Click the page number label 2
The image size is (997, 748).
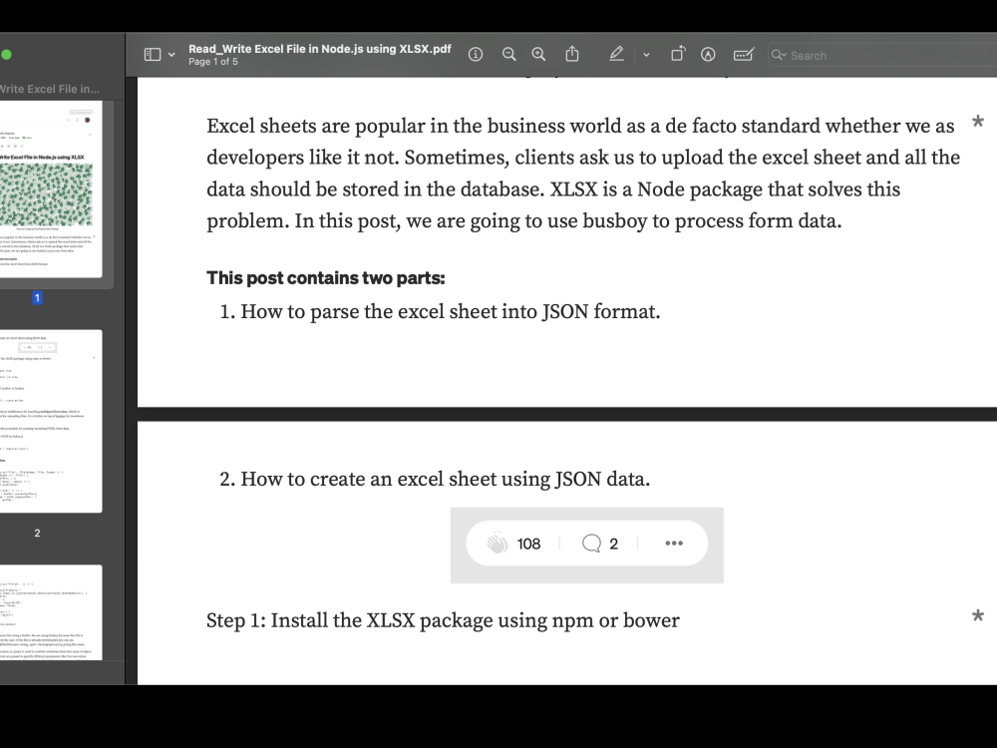click(x=37, y=533)
